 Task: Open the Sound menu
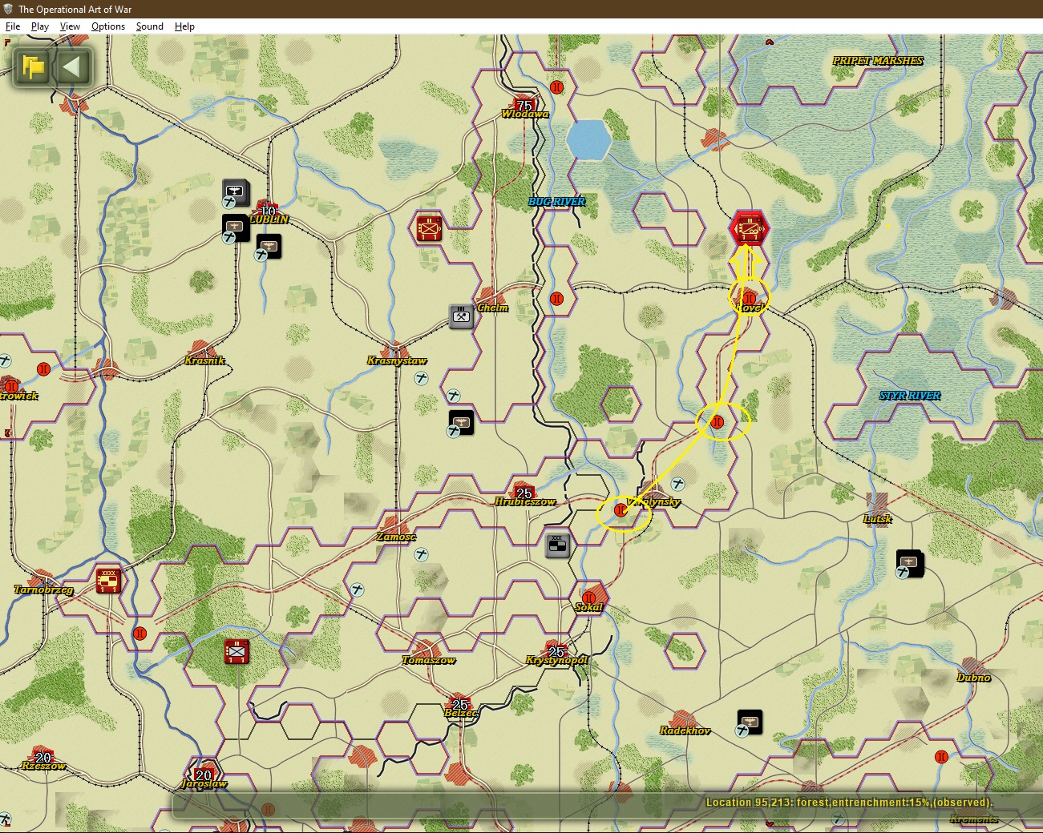(149, 26)
